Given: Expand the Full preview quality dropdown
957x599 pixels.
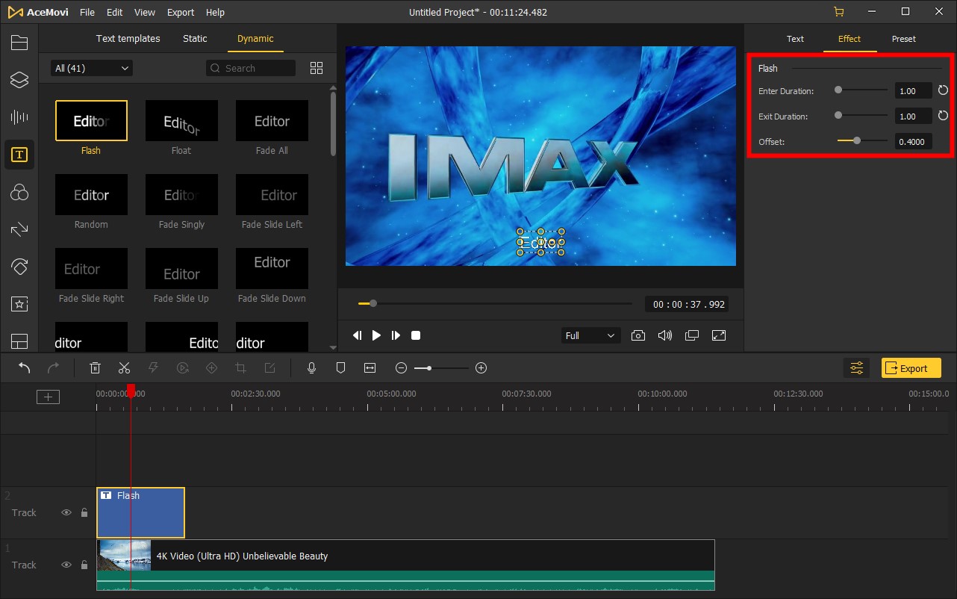Looking at the screenshot, I should [x=590, y=336].
